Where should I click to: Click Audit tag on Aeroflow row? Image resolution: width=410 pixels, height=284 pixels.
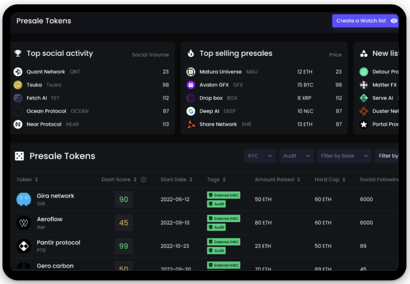click(216, 227)
